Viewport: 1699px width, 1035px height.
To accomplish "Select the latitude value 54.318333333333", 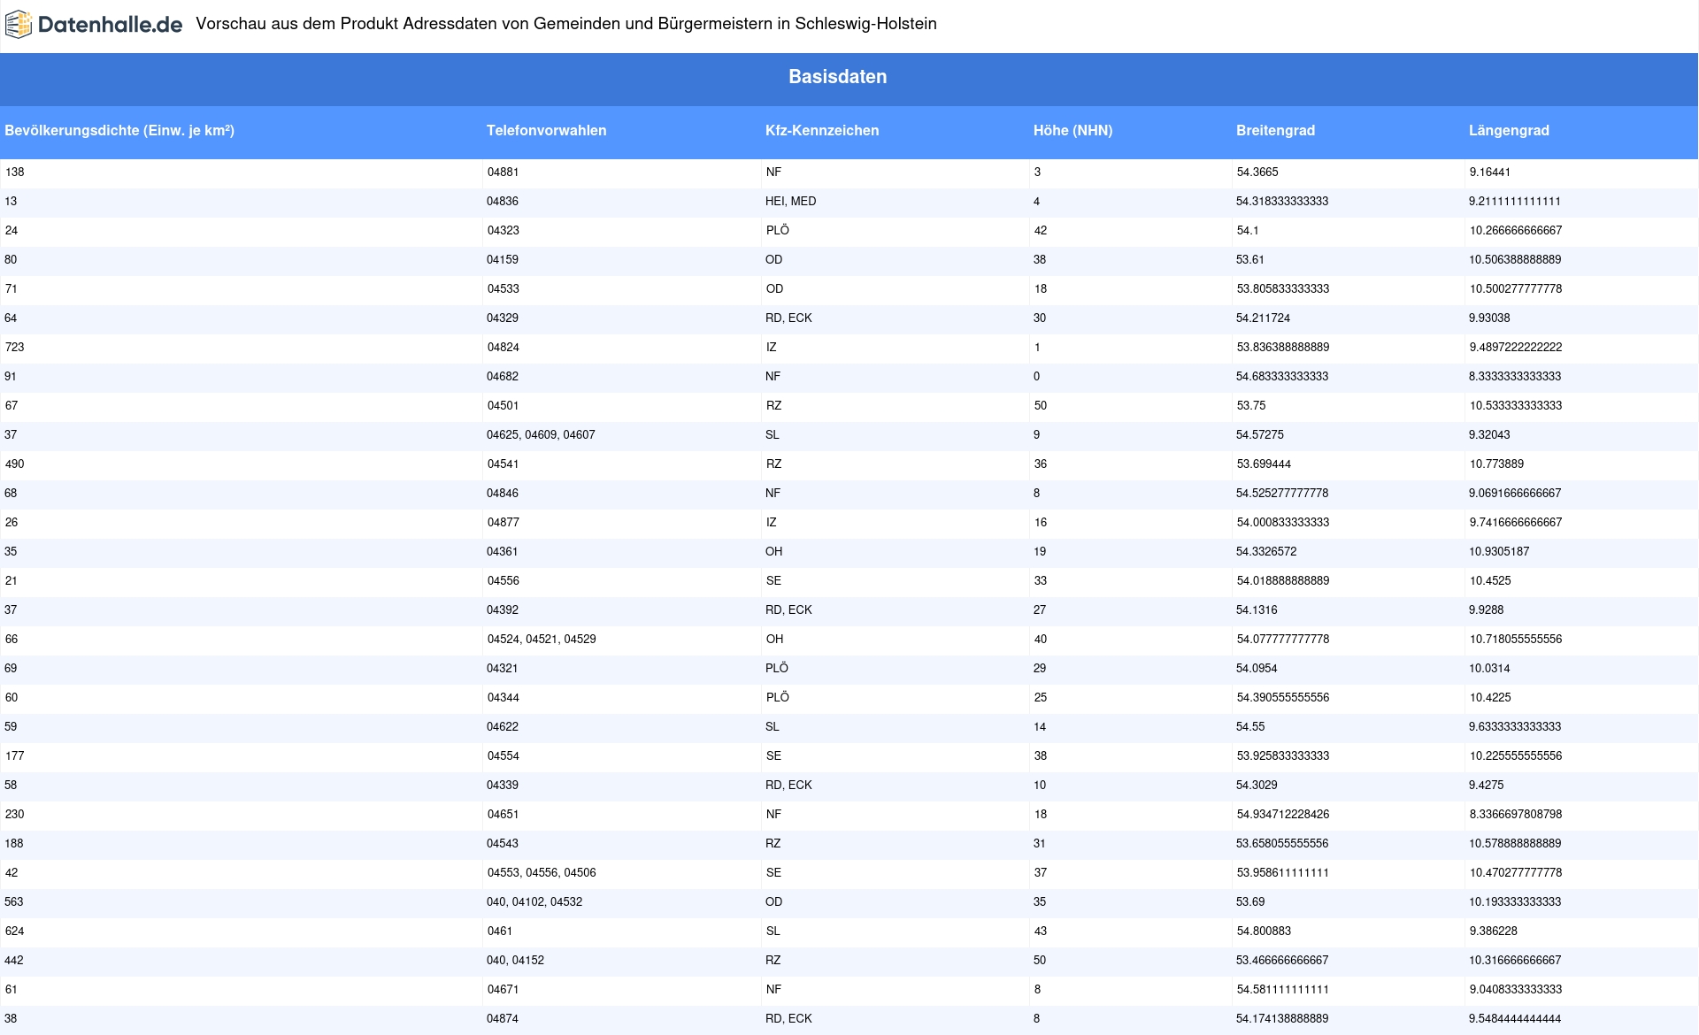I will click(x=1282, y=202).
